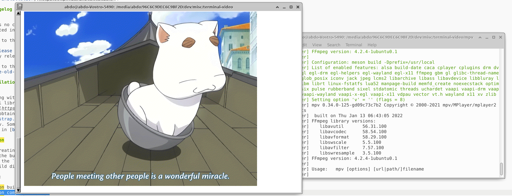Maximize the terminal-video window
The height and width of the screenshot is (196, 512).
click(x=291, y=7)
